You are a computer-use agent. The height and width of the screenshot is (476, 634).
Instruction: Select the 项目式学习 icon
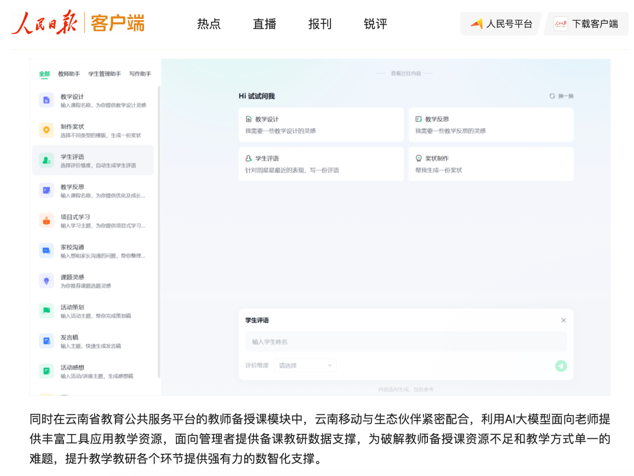pyautogui.click(x=46, y=221)
